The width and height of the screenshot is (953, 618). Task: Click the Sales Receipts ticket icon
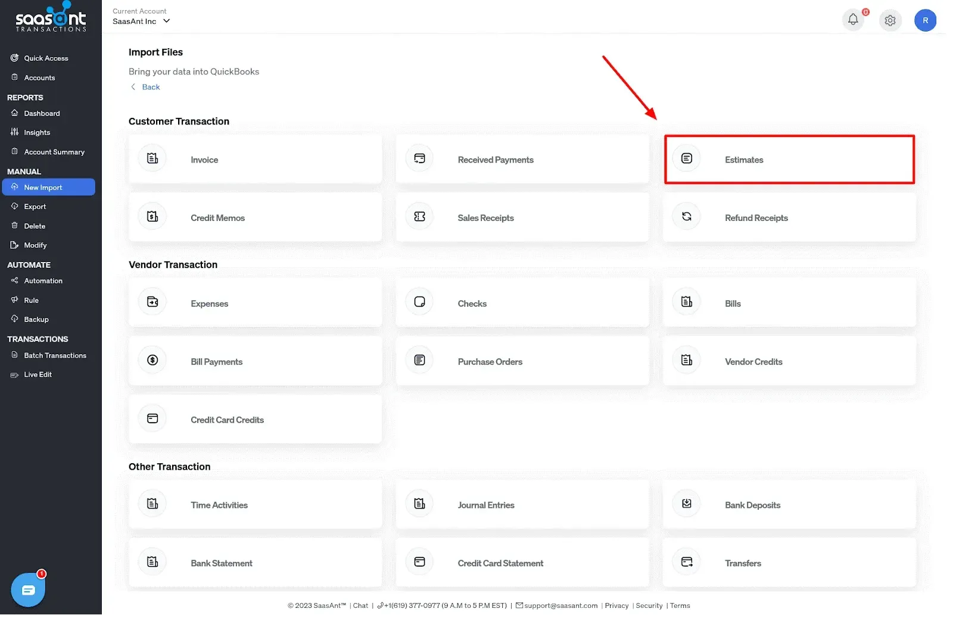[419, 217]
